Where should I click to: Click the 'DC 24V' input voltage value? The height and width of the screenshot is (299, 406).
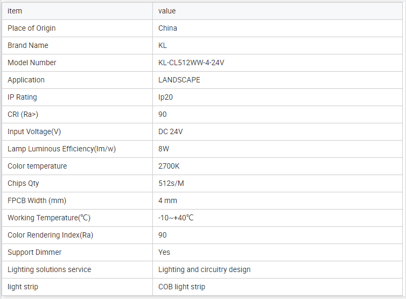[171, 131]
